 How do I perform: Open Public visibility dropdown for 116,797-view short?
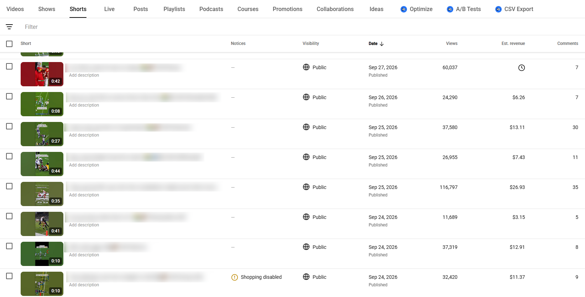(x=315, y=187)
